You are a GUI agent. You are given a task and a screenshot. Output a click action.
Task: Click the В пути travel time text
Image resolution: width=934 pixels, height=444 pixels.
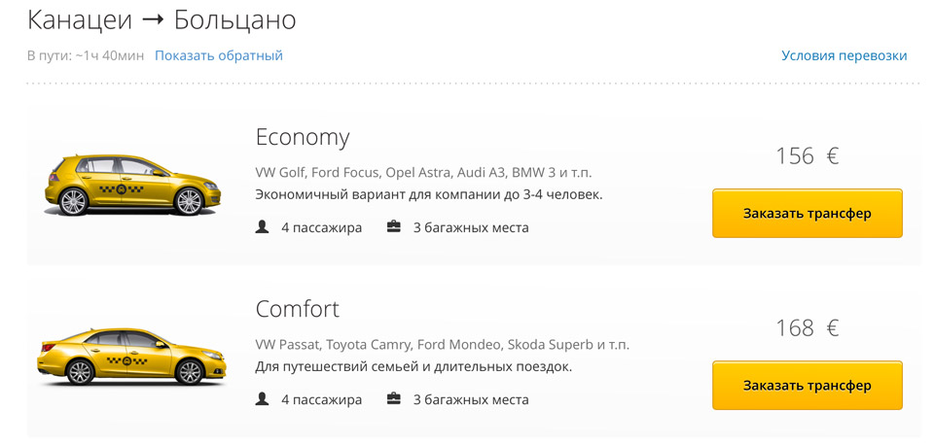86,55
